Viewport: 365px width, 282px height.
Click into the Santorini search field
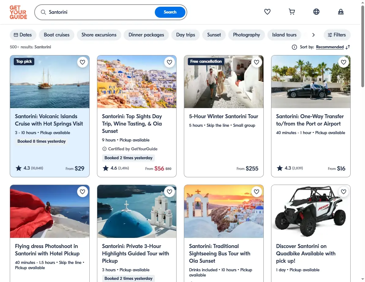pos(100,12)
